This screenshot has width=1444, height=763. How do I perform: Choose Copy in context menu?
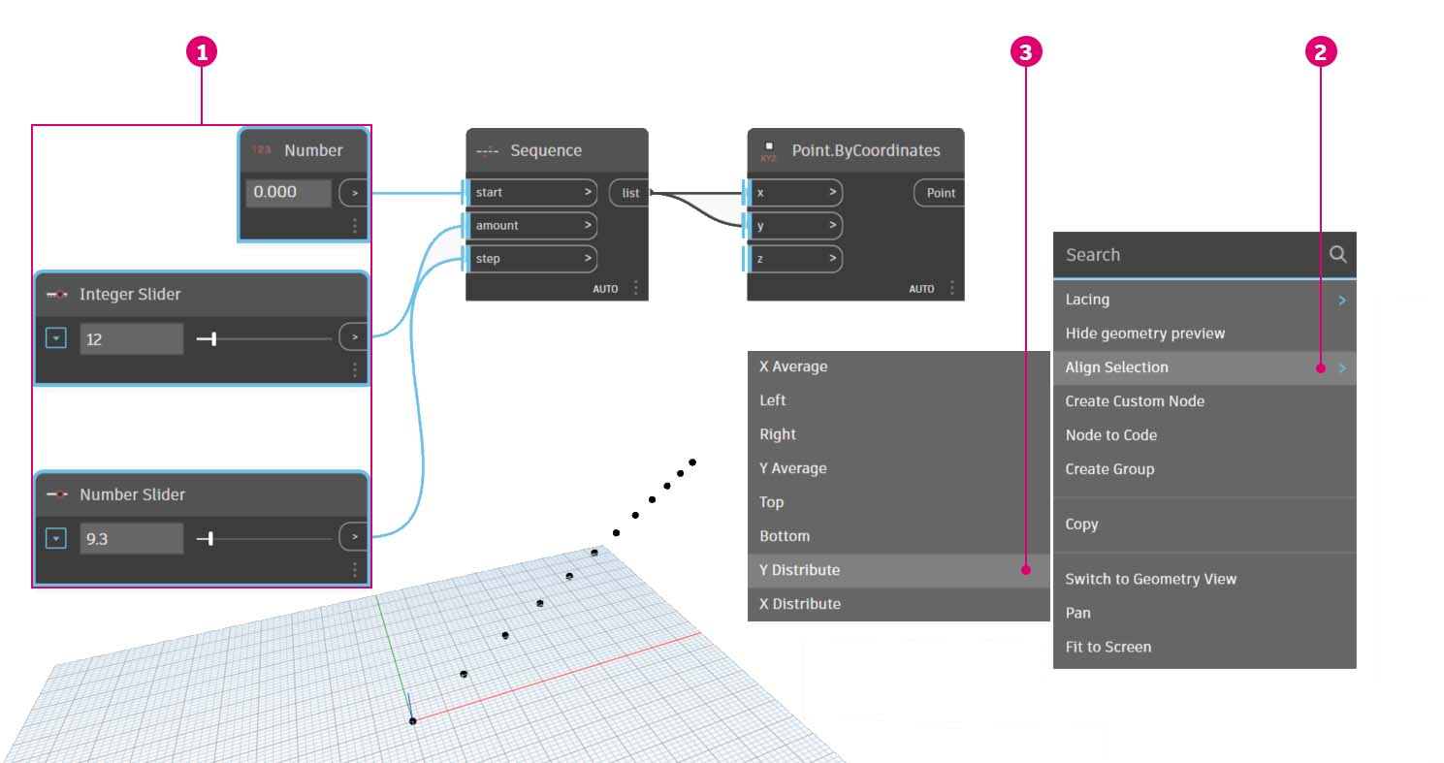tap(1204, 525)
